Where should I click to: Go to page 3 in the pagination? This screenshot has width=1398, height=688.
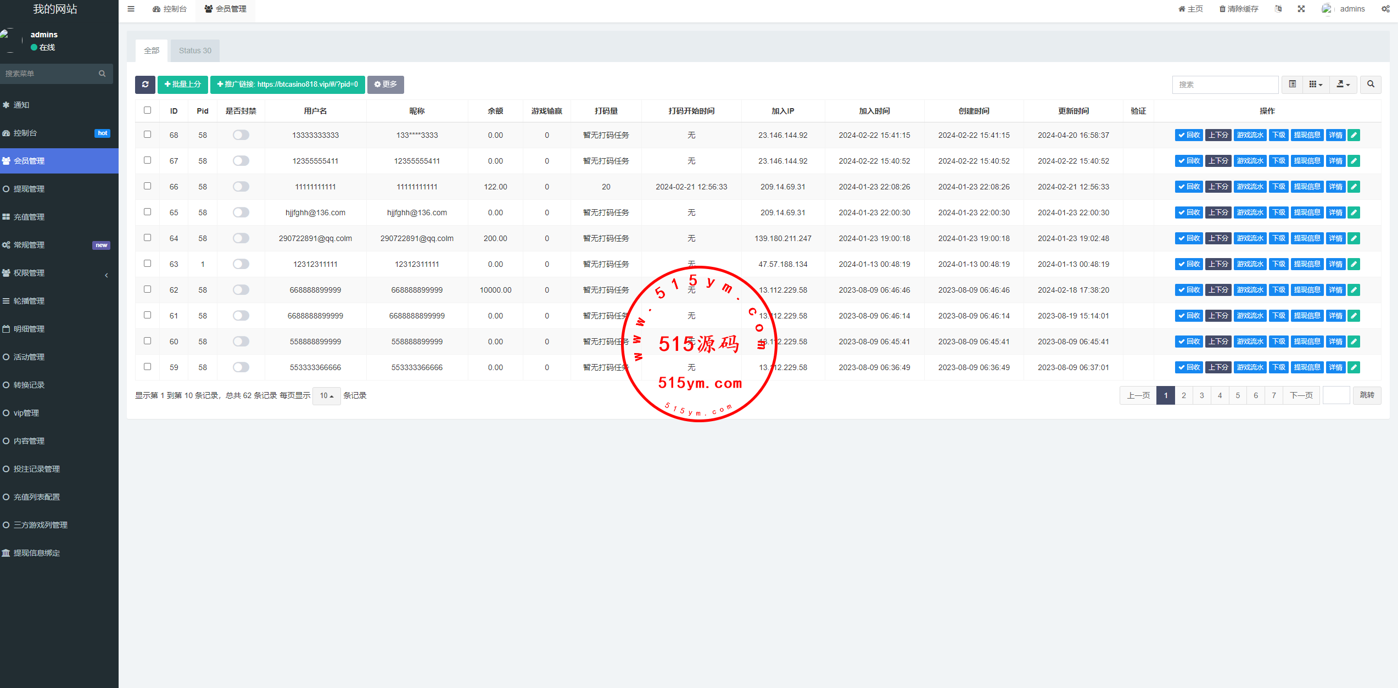coord(1201,395)
